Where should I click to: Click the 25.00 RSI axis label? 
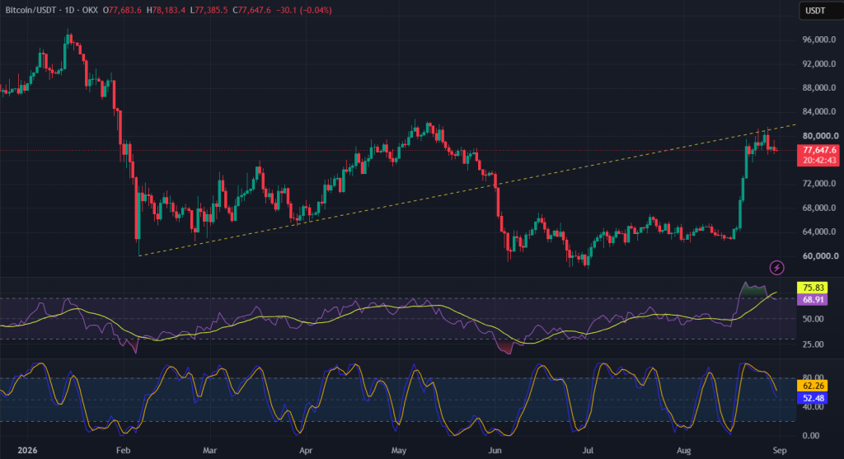[813, 344]
